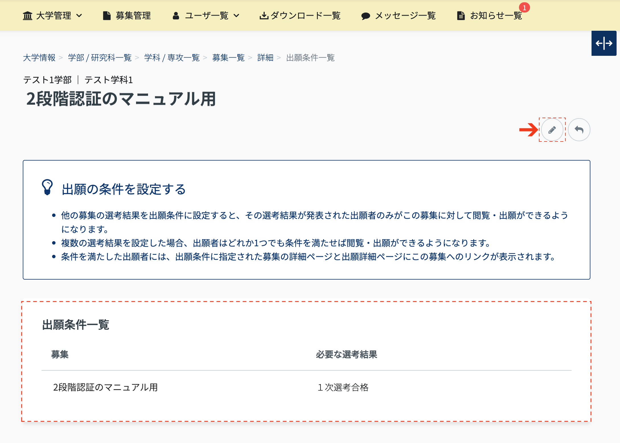The image size is (620, 443).
Task: Click the download tray icon
Action: (x=264, y=16)
